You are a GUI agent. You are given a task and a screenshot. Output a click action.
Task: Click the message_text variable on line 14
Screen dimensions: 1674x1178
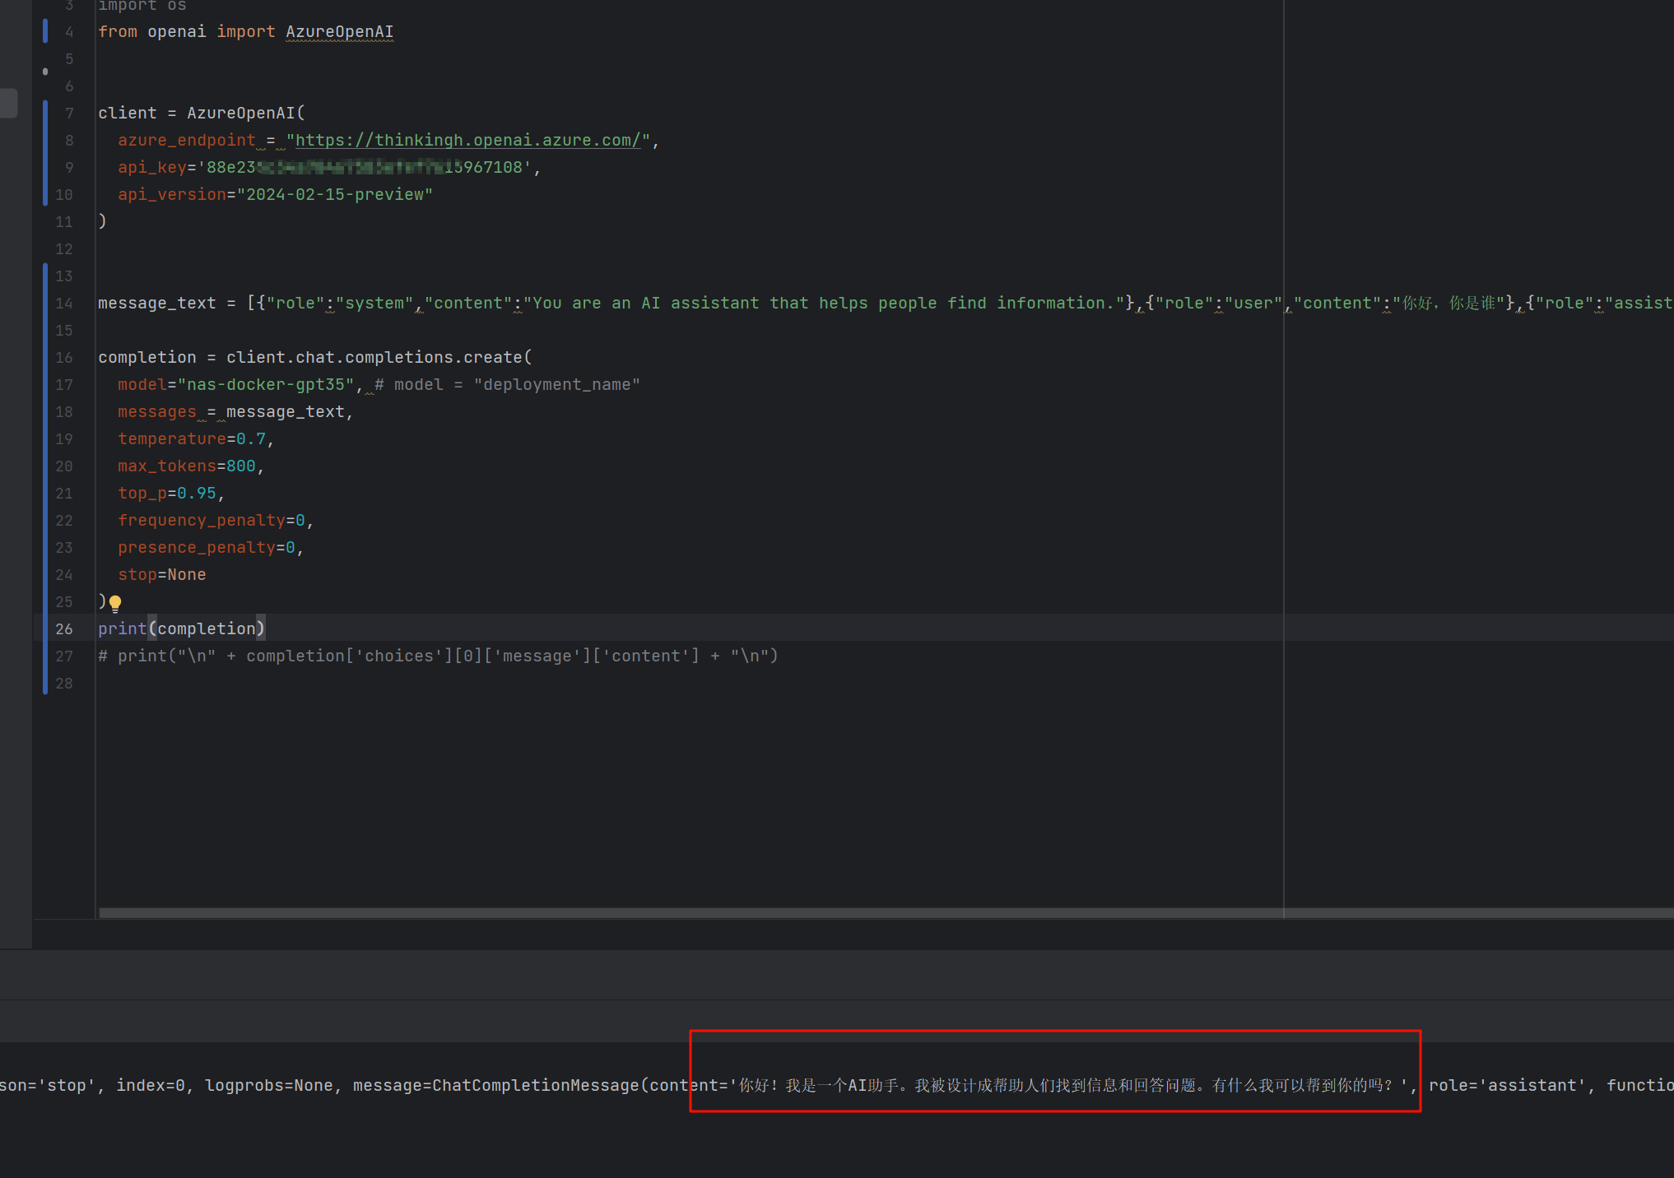[156, 304]
